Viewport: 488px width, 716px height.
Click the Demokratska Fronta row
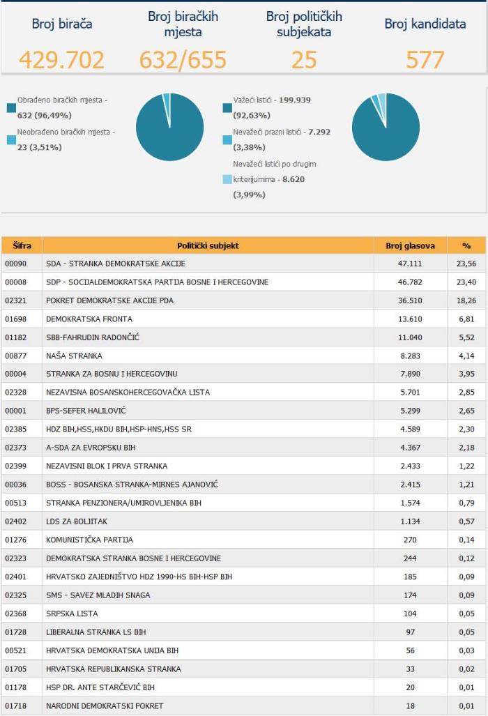pyautogui.click(x=244, y=319)
